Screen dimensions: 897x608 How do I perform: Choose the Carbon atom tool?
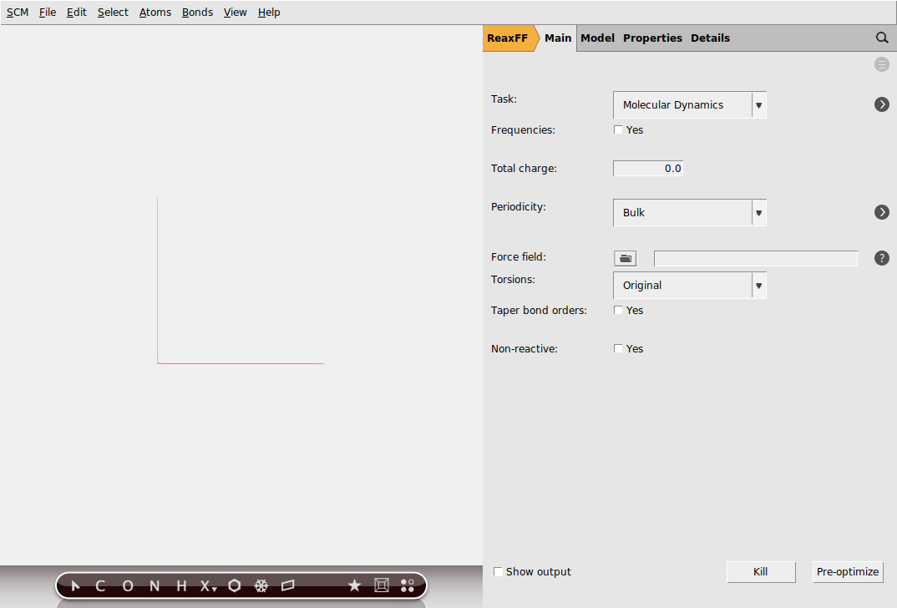(100, 585)
